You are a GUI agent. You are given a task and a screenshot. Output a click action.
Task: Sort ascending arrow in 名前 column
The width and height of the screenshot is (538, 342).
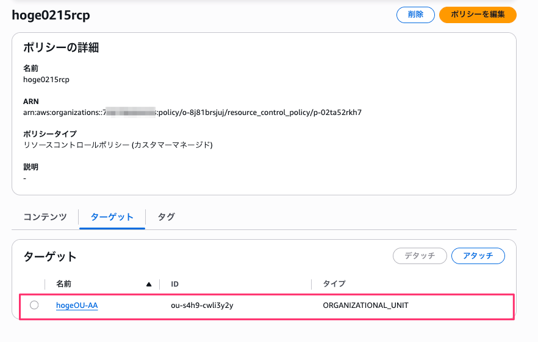149,284
